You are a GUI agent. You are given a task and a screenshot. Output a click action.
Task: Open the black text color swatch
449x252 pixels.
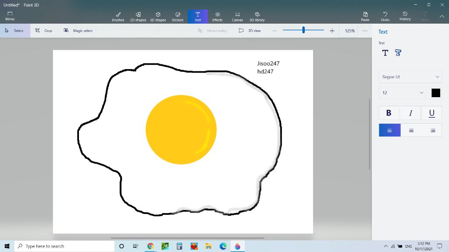pos(436,93)
